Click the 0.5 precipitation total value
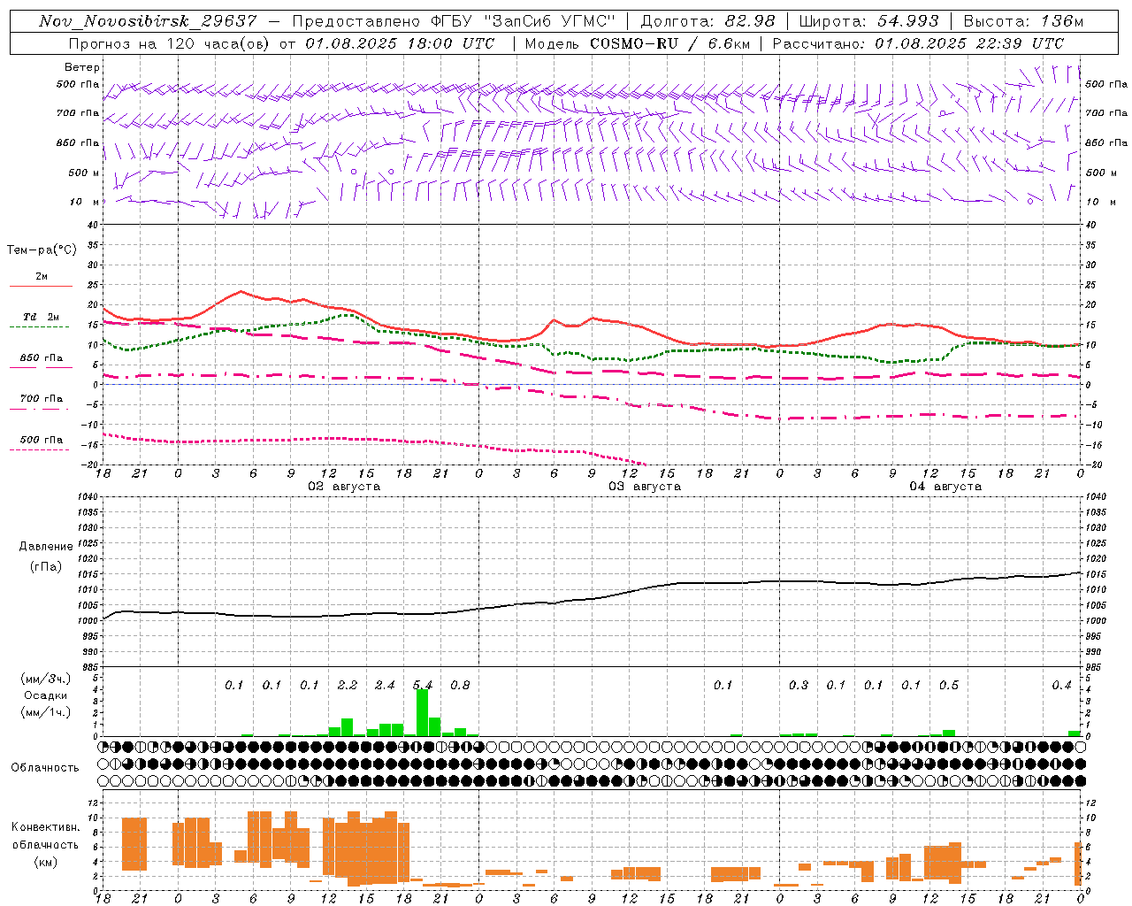 click(949, 685)
